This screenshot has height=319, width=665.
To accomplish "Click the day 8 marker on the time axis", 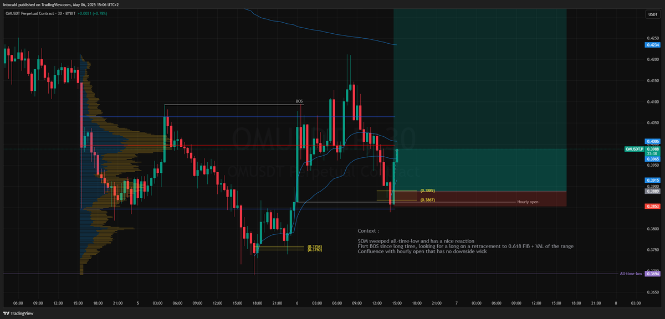I will (x=616, y=303).
